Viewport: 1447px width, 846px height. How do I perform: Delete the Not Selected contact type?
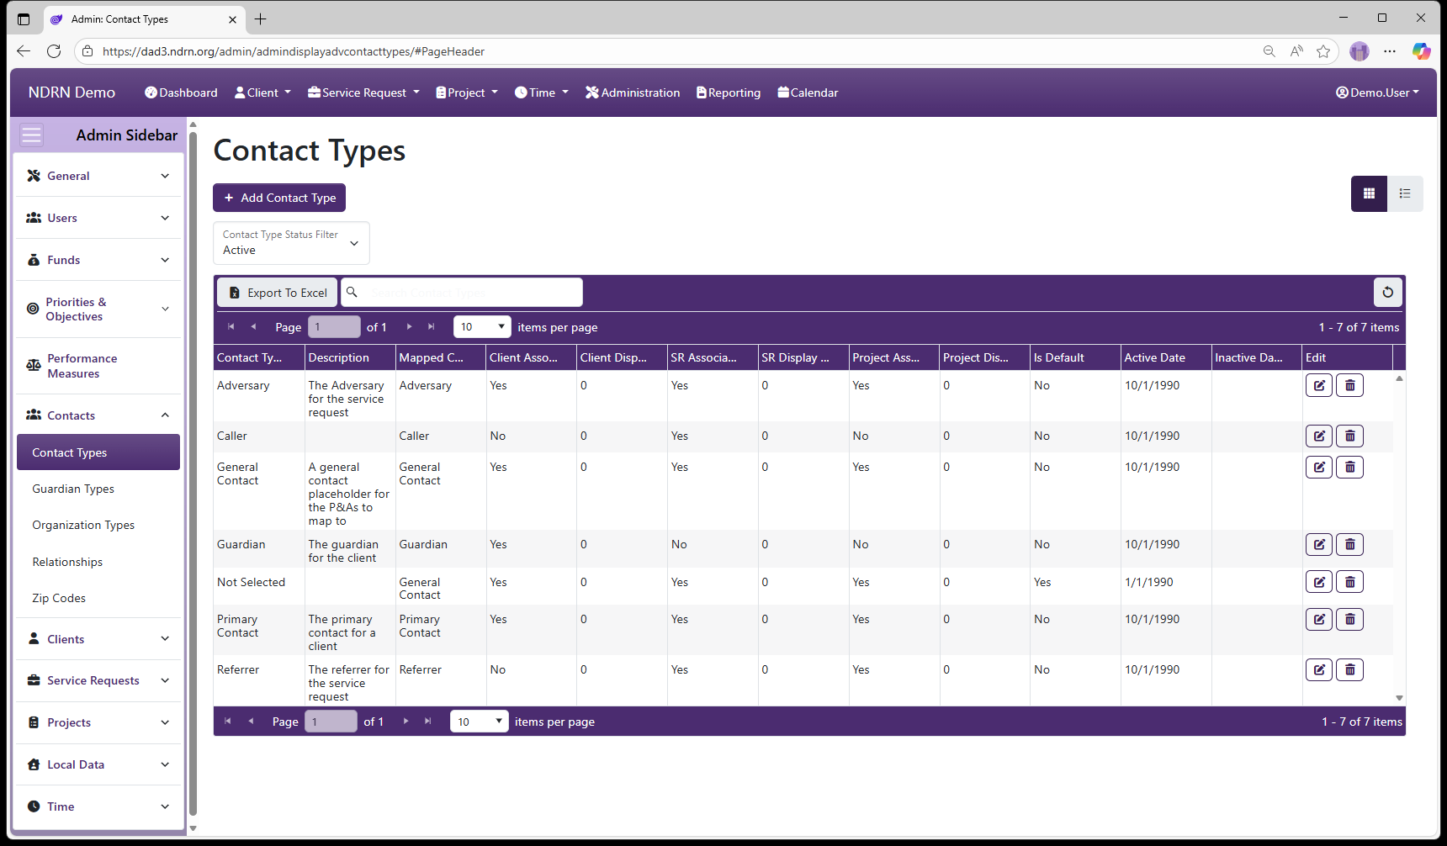pyautogui.click(x=1350, y=582)
